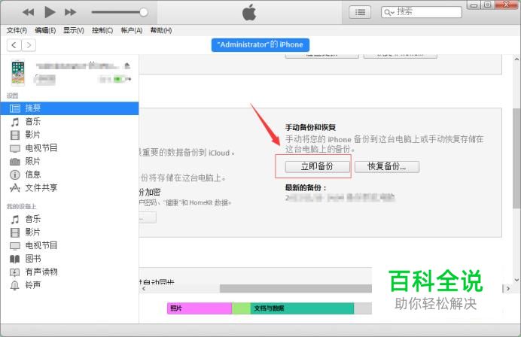Screen dimensions: 521x337
Task: Click the search input field
Action: pos(422,12)
